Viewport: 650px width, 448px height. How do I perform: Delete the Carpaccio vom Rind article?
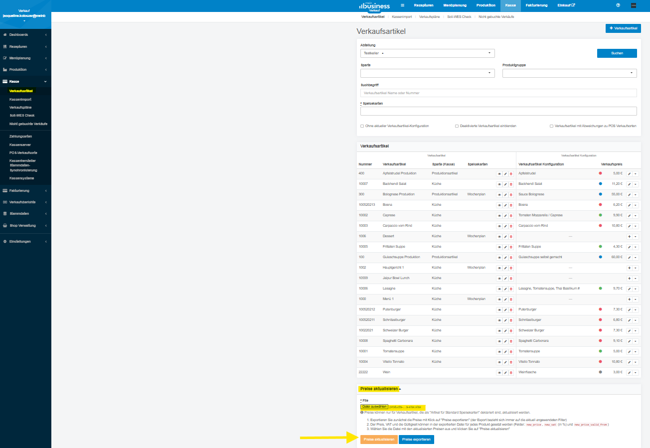click(x=511, y=226)
